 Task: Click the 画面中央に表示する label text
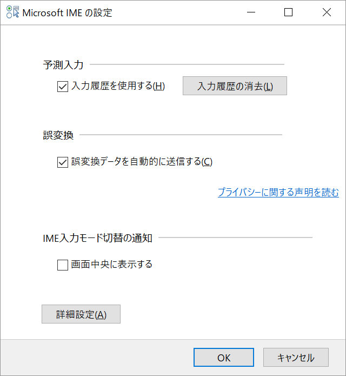[111, 265]
